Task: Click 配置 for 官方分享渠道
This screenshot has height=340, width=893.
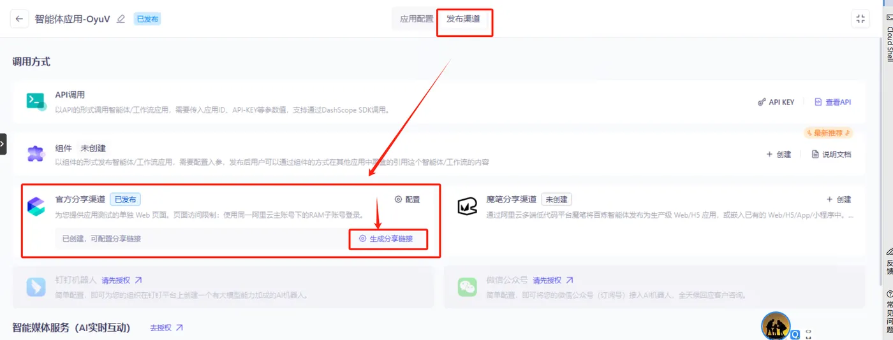Action: click(x=407, y=199)
